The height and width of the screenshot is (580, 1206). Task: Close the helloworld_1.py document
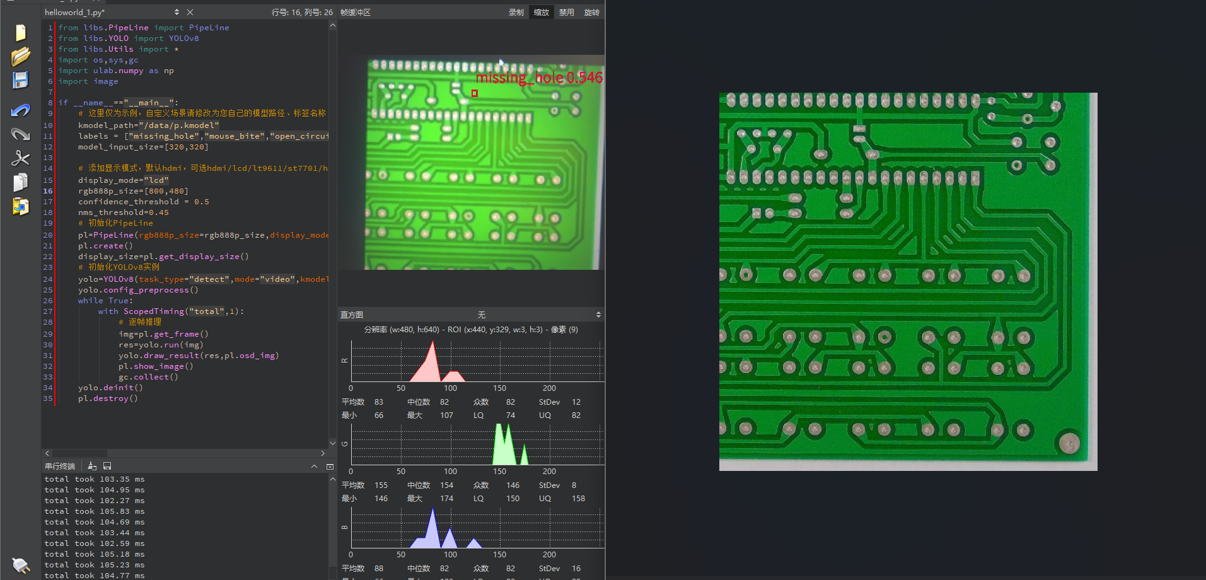pos(190,12)
